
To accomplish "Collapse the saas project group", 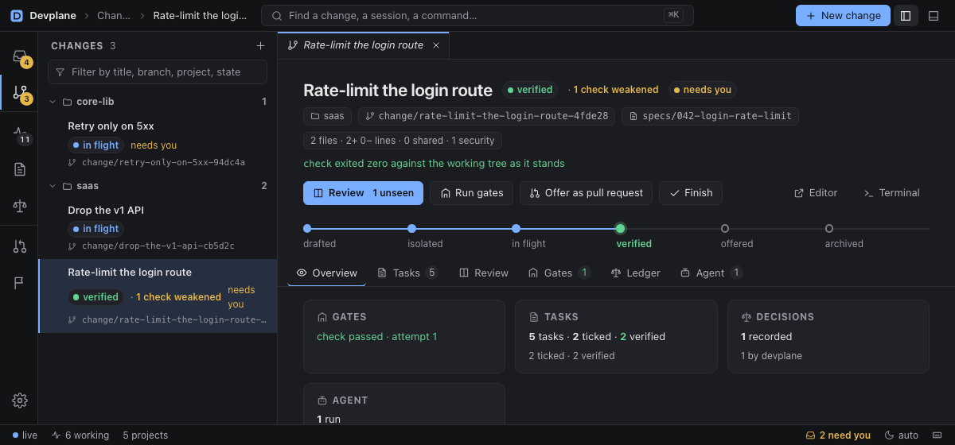I will (53, 186).
